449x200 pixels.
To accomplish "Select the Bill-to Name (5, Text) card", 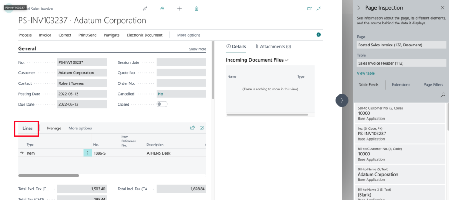I will [x=400, y=174].
